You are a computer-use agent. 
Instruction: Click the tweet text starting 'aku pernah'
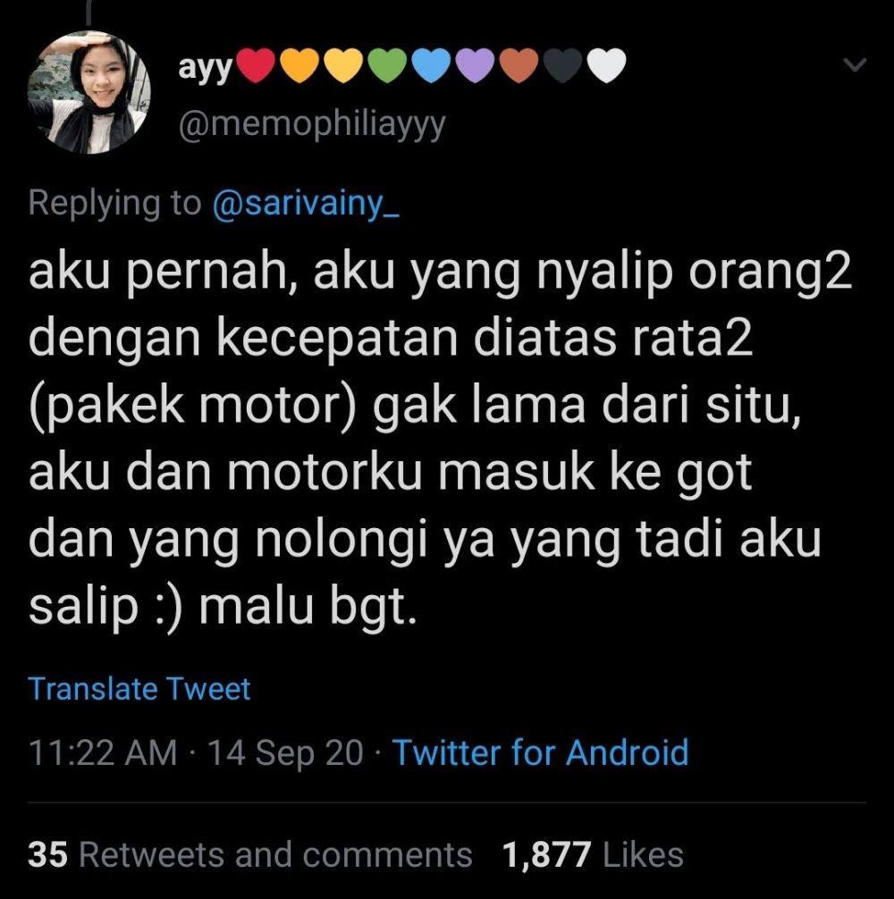tap(441, 441)
